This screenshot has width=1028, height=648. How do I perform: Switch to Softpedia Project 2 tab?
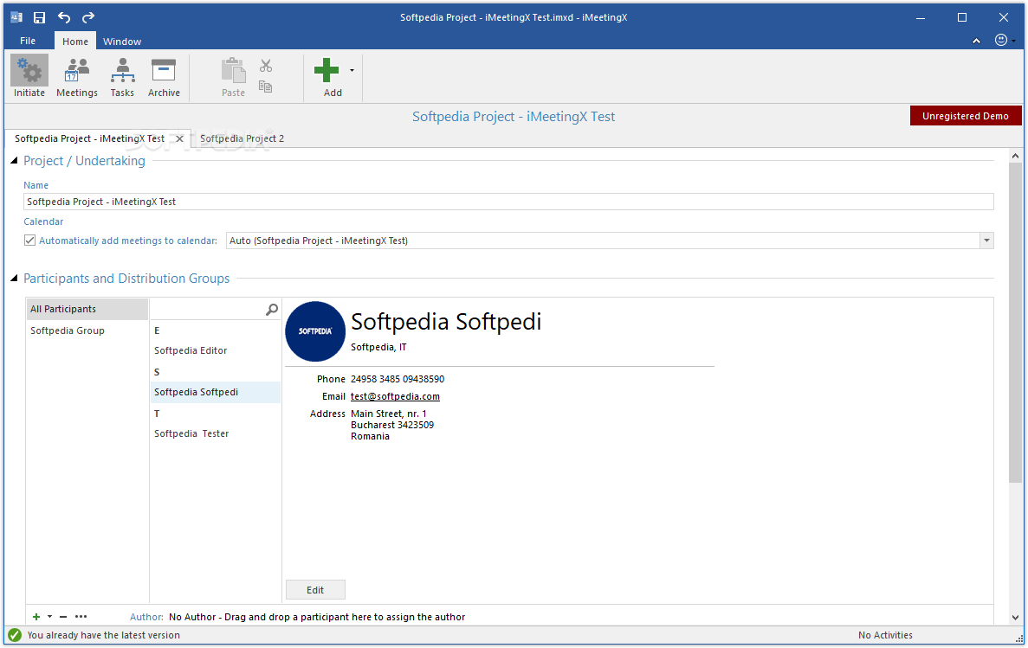pos(242,139)
